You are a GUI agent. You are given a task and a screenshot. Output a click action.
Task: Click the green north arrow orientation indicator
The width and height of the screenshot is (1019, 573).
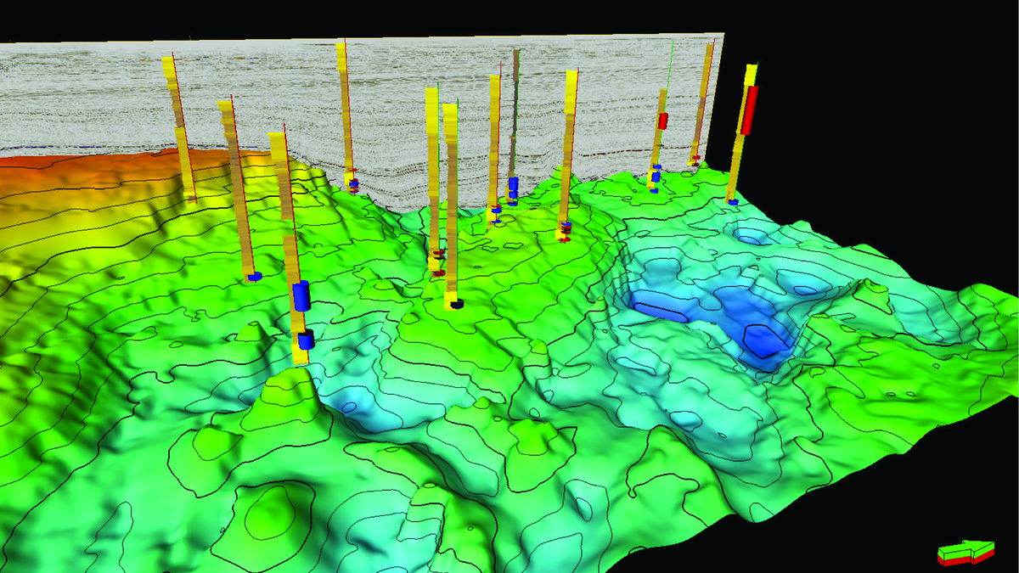pyautogui.click(x=966, y=551)
